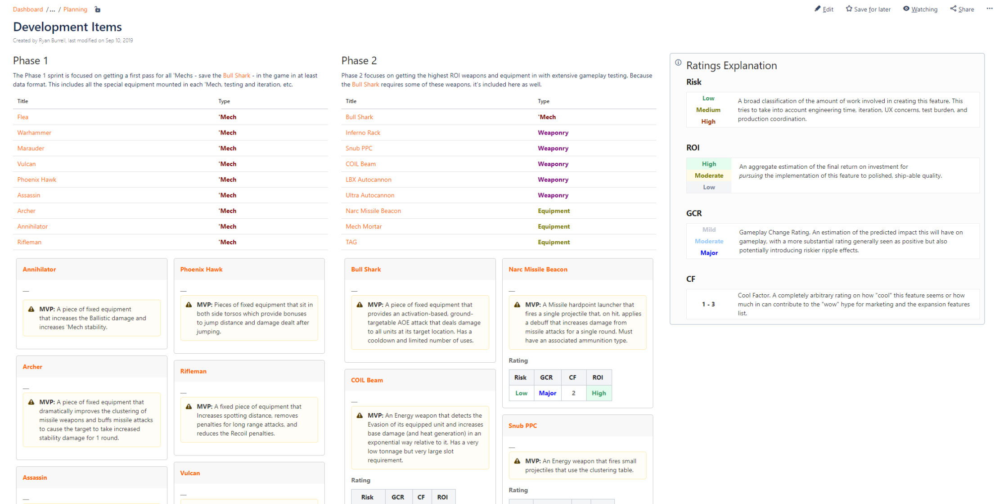Click the green High ROI cell for Narc
Viewport: 999px width, 504px height.
598,393
